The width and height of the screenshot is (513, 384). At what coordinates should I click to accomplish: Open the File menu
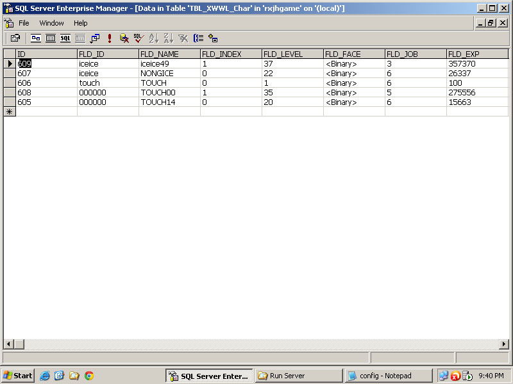point(24,23)
